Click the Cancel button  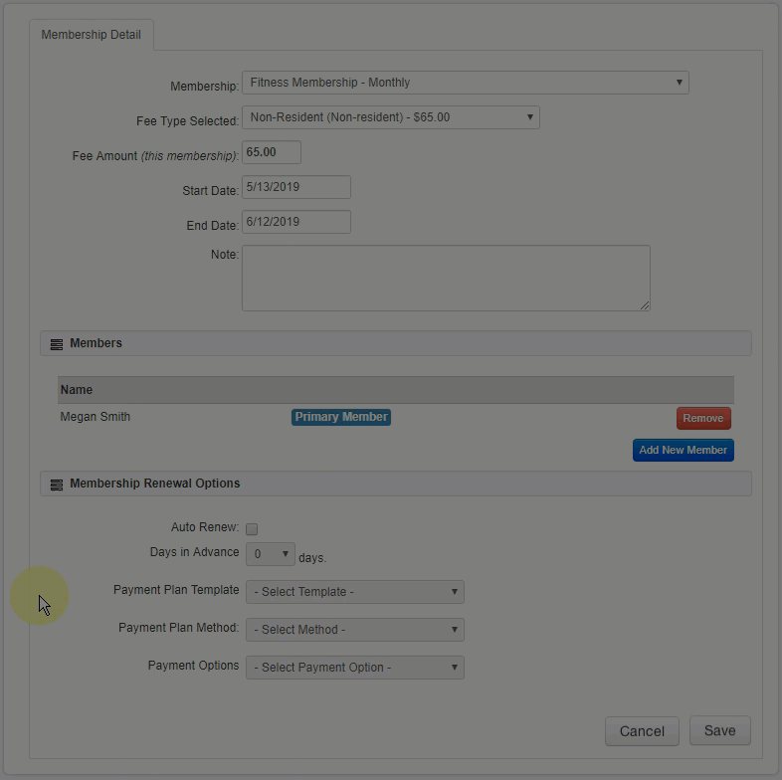(642, 731)
